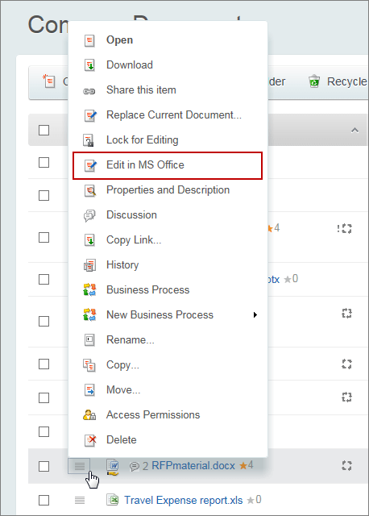This screenshot has height=516, width=369.
Task: Open the hamburger menu for RFPmaterial.docx
Action: [x=79, y=466]
